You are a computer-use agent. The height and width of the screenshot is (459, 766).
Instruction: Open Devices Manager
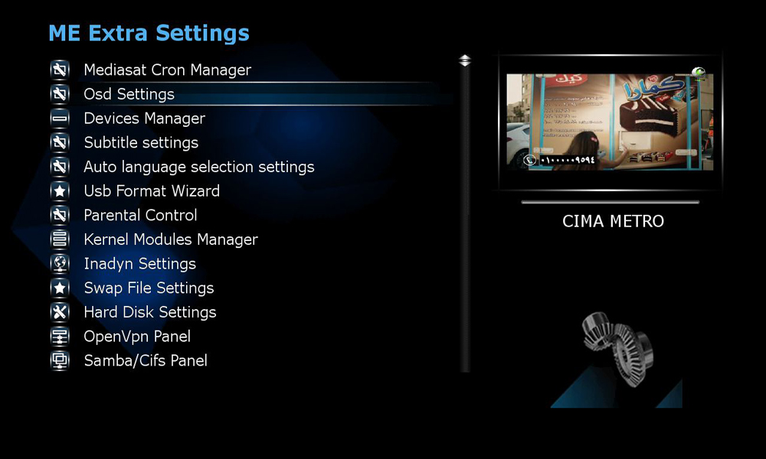144,119
